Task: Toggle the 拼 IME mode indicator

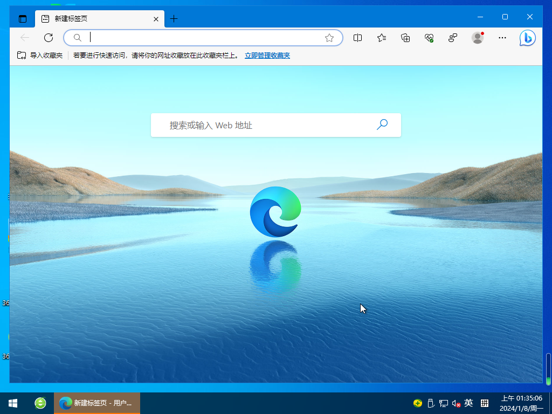Action: click(485, 403)
